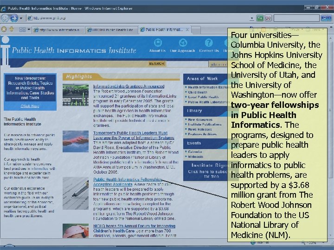
Task: Switch to the www.informatics tab
Action: coord(58,30)
